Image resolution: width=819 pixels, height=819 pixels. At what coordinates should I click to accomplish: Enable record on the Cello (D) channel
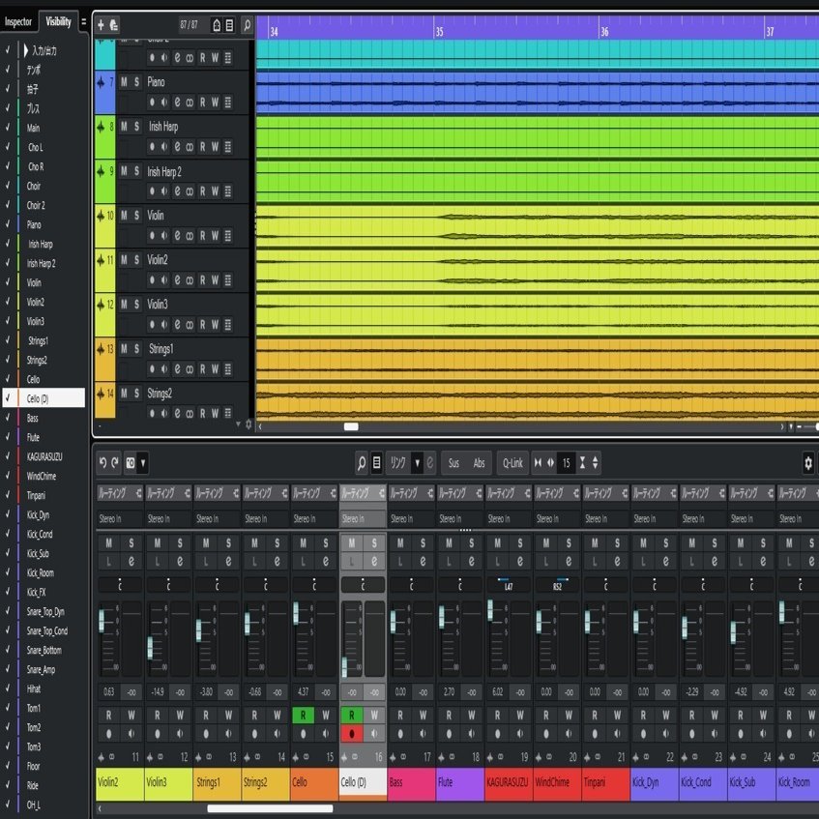[x=352, y=734]
